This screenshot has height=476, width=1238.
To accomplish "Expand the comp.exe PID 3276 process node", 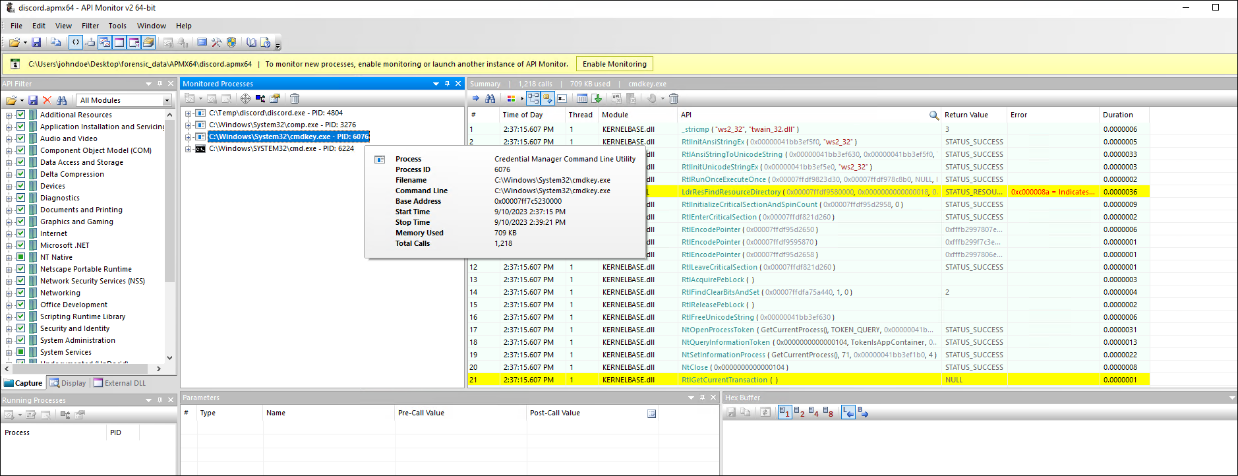I will [x=189, y=125].
